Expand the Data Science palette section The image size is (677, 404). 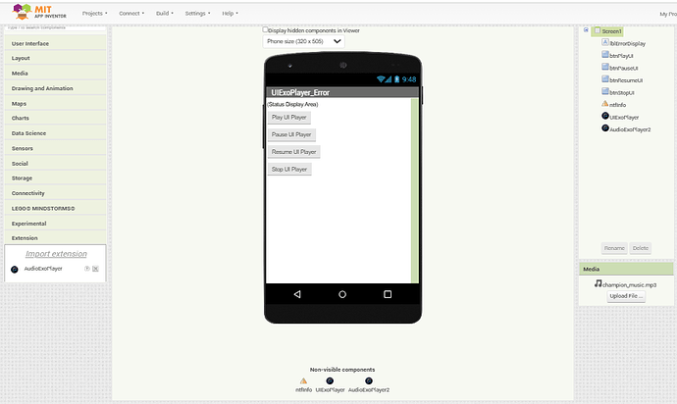pyautogui.click(x=55, y=133)
